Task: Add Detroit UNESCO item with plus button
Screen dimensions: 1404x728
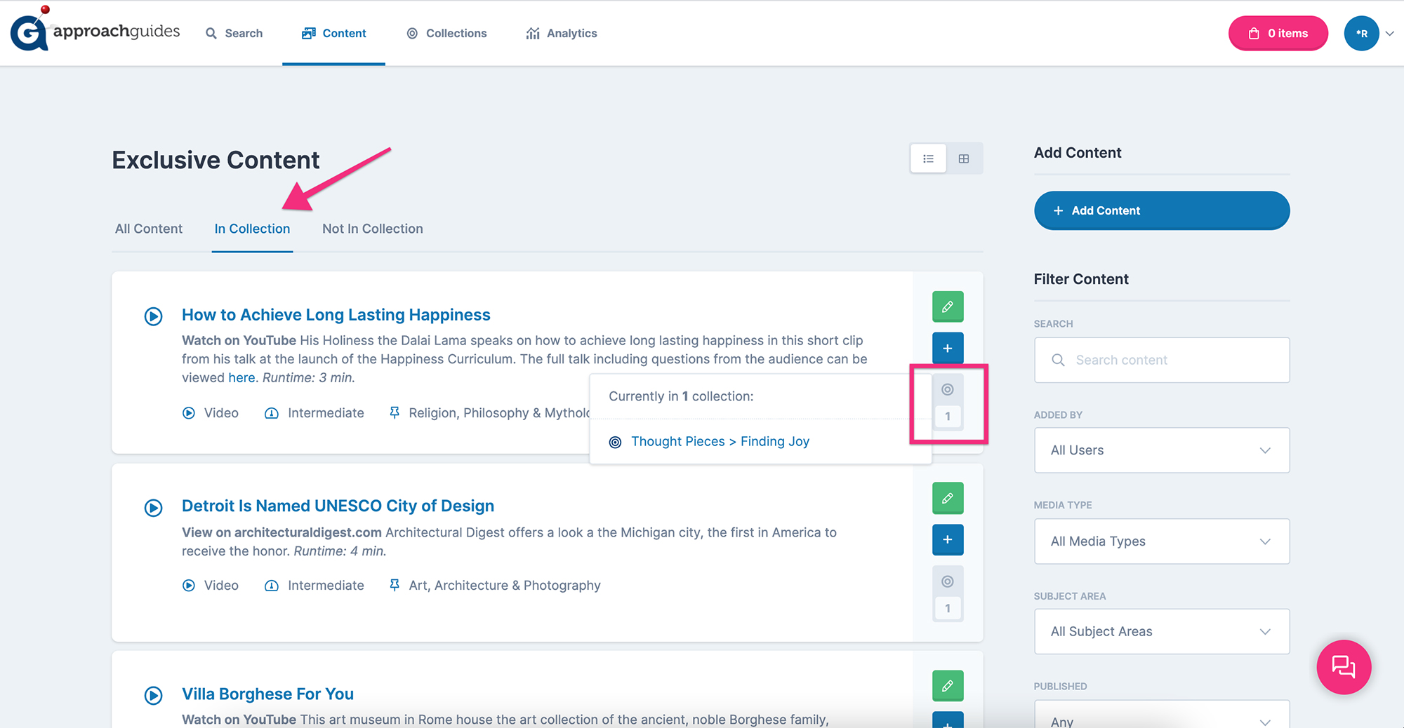Action: (x=948, y=539)
